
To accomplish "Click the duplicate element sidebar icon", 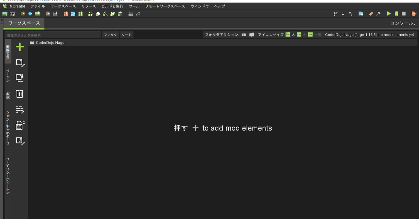I will pos(20,78).
